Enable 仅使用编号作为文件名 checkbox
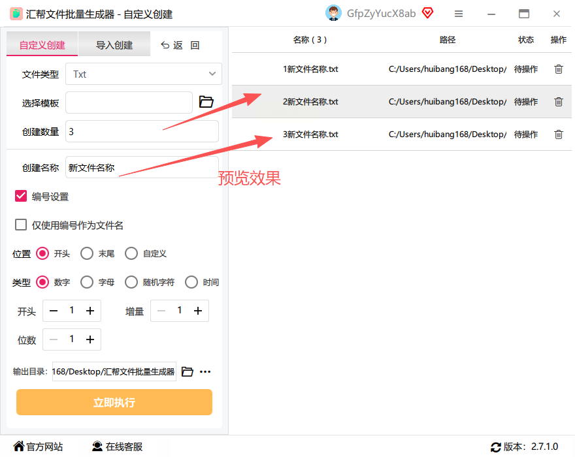The image size is (575, 457). [21, 225]
